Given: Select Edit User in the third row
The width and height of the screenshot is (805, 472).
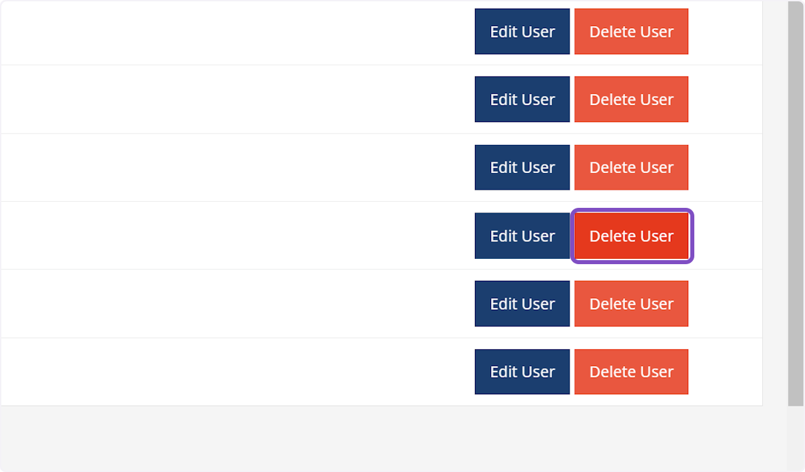Looking at the screenshot, I should point(522,168).
